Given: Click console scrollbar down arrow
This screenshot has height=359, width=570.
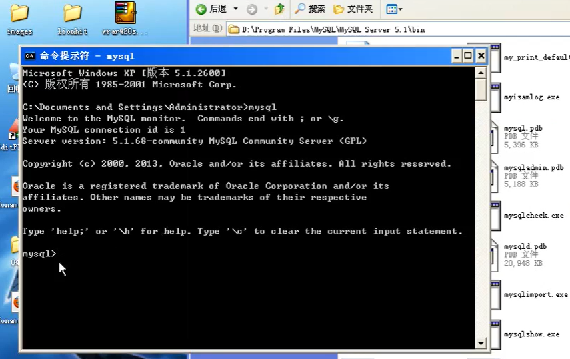Looking at the screenshot, I should point(481,343).
